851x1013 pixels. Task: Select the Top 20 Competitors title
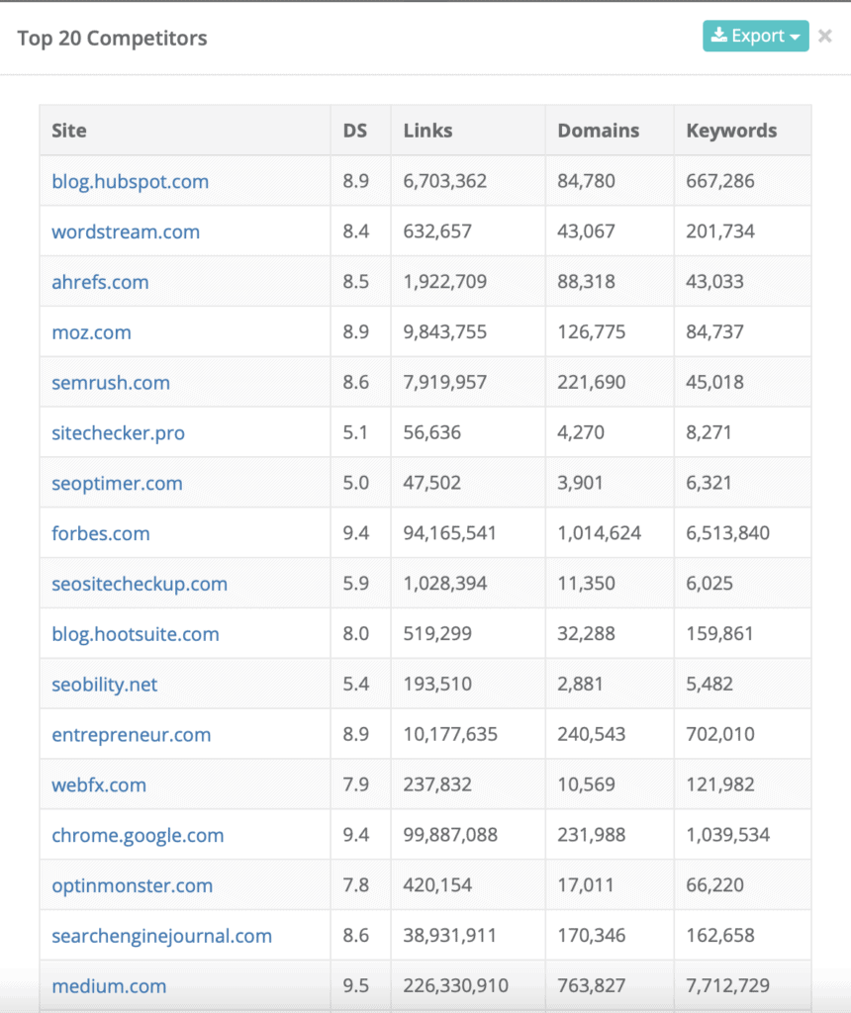pos(112,39)
